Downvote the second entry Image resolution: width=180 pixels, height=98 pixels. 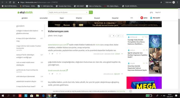(x=60, y=74)
